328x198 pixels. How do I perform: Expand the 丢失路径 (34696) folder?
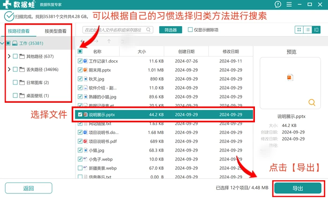(9, 69)
